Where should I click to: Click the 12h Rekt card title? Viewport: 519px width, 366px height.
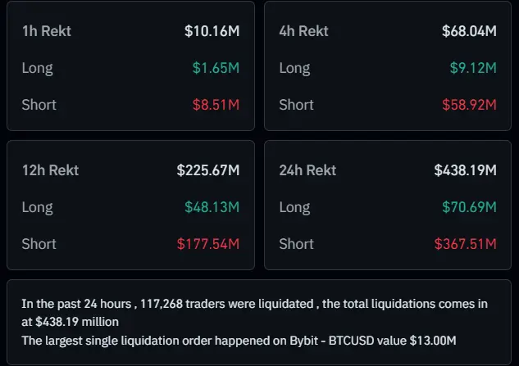pos(50,170)
